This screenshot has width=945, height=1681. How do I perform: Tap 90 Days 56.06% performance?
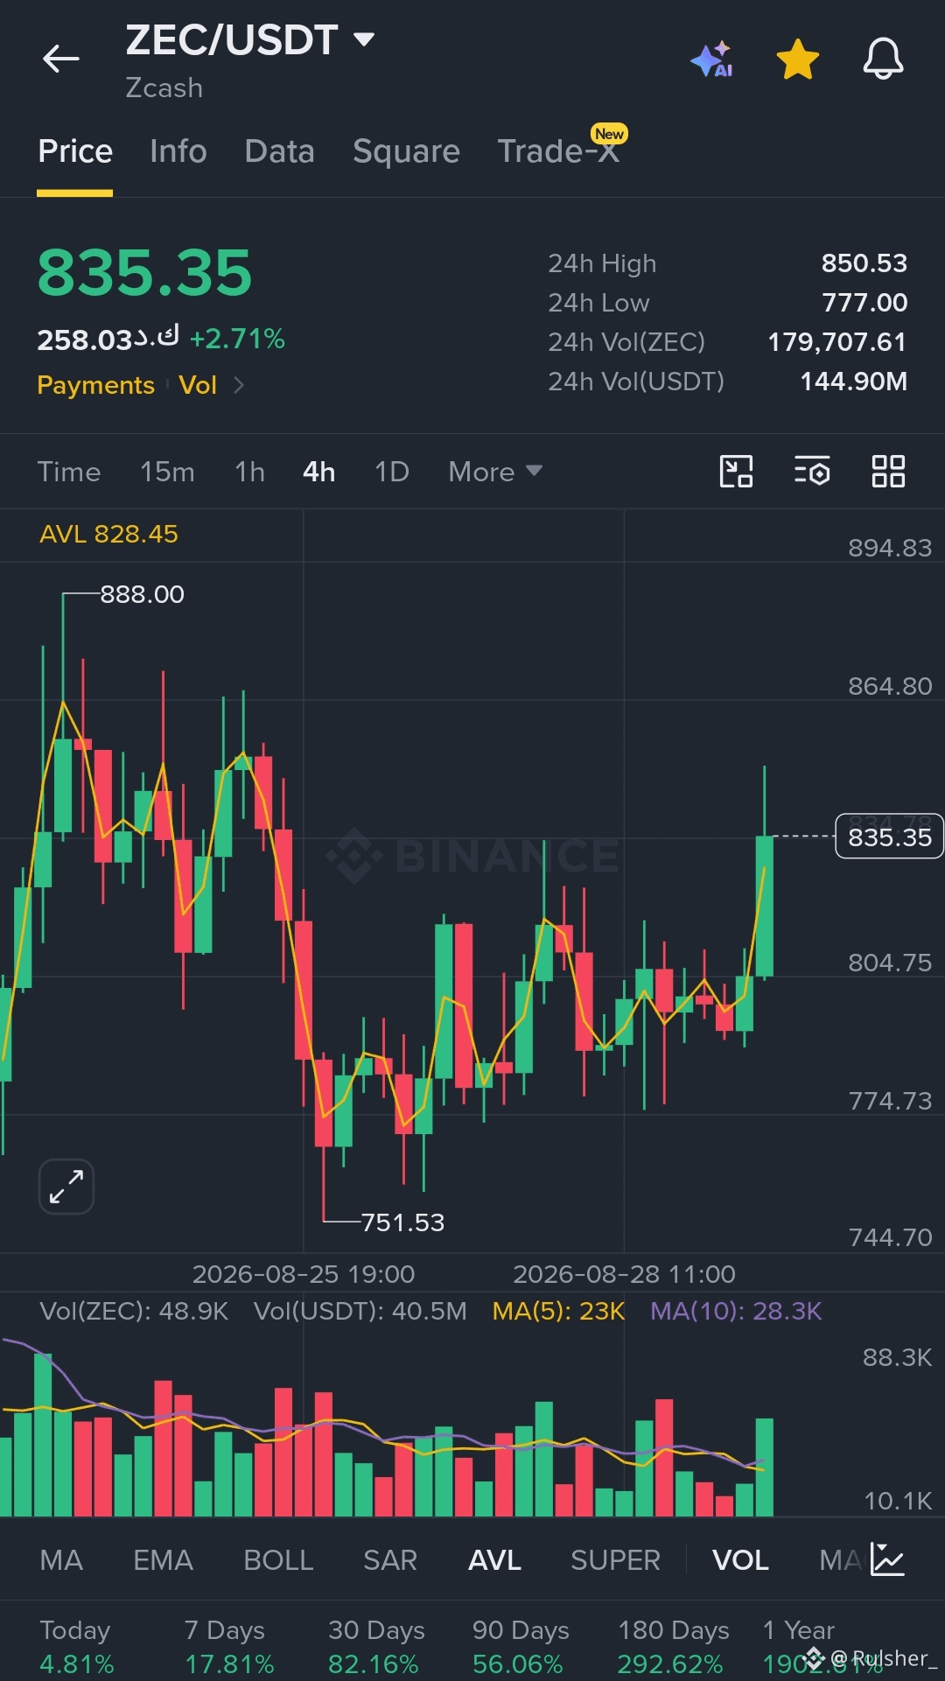[x=520, y=1646]
